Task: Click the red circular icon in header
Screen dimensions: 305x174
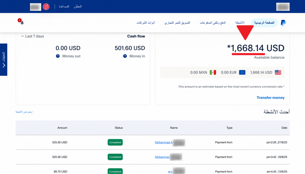Action: 46,7
